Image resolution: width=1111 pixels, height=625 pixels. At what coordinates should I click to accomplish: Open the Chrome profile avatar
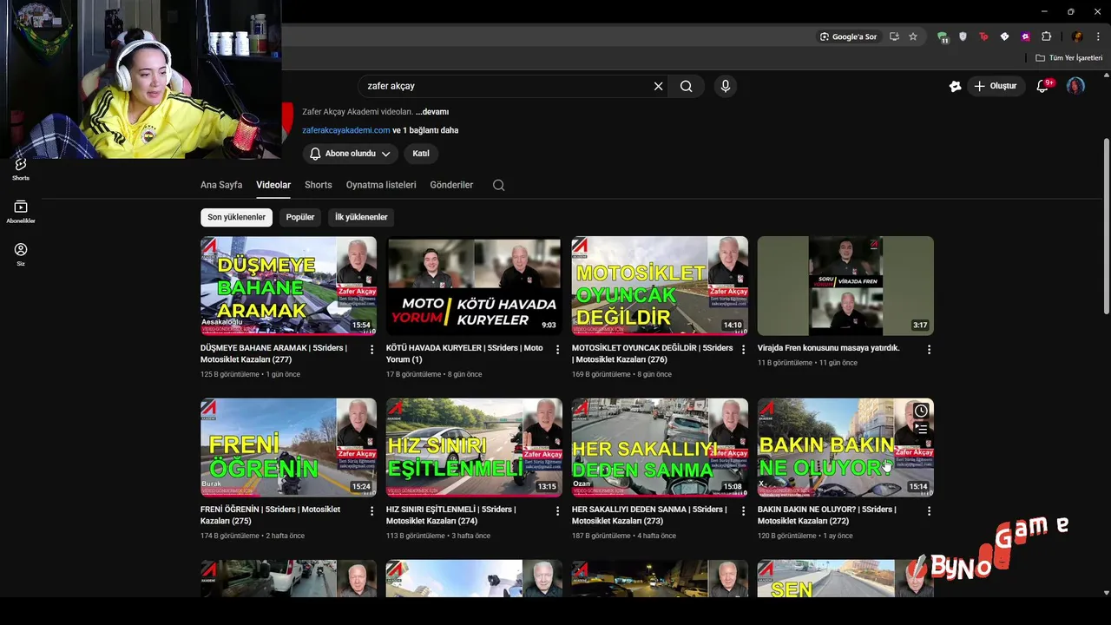(x=1077, y=36)
